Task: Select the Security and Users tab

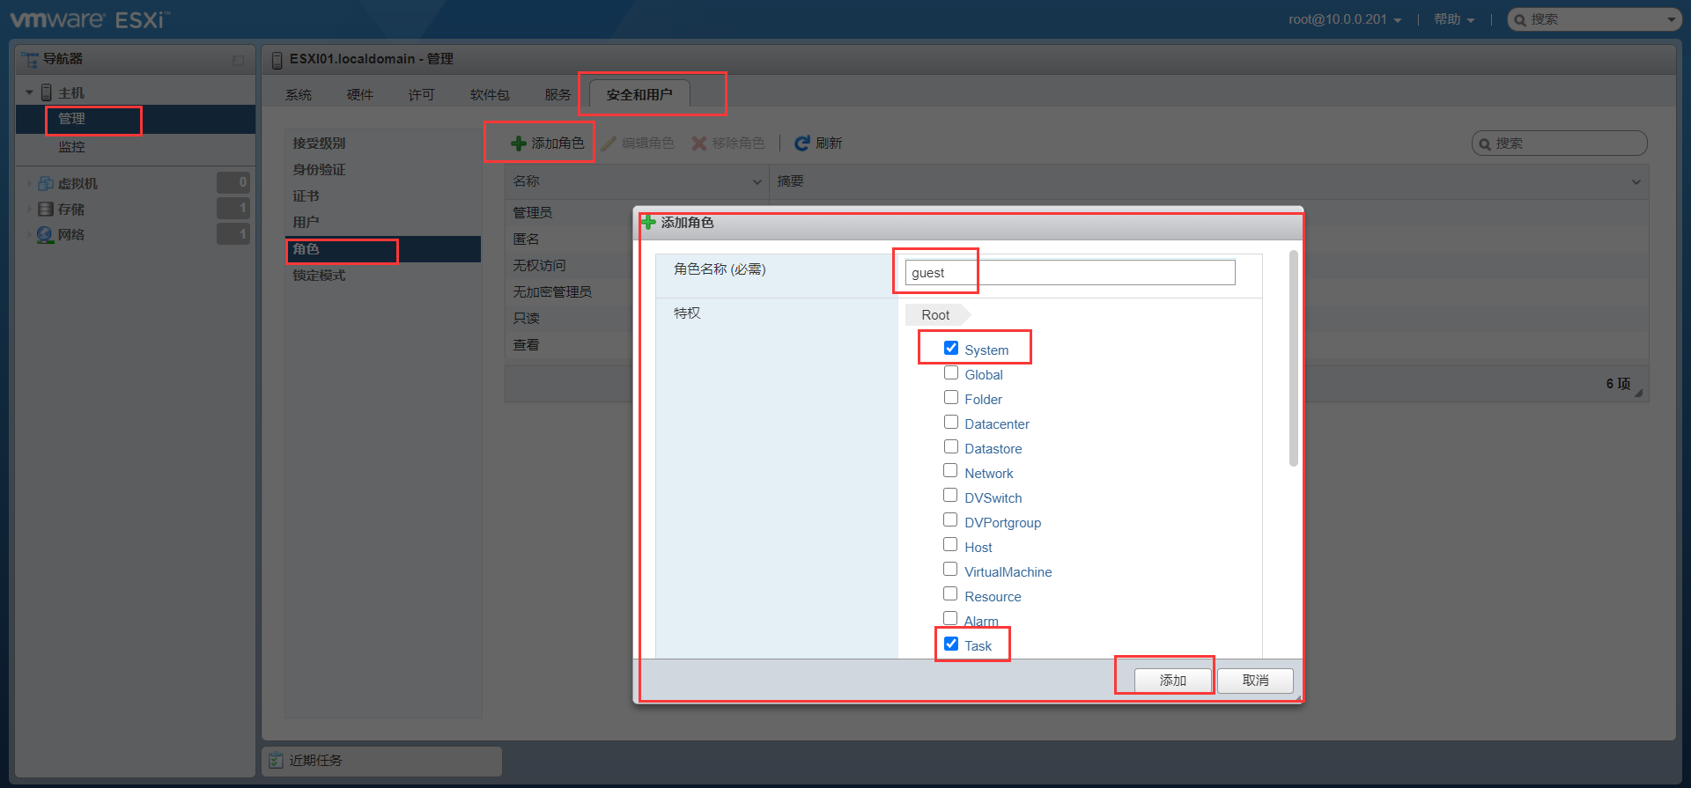Action: (639, 94)
